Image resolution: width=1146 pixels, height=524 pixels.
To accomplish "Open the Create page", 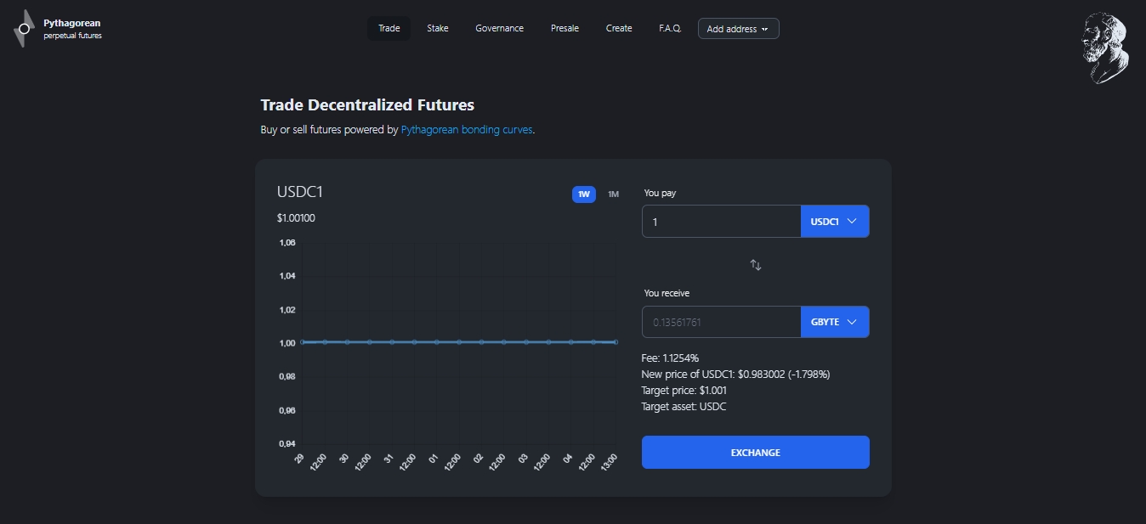I will pyautogui.click(x=619, y=28).
